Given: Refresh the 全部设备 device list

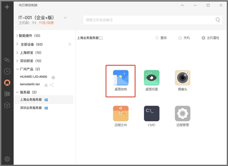Looking at the screenshot, I should pos(70,44).
